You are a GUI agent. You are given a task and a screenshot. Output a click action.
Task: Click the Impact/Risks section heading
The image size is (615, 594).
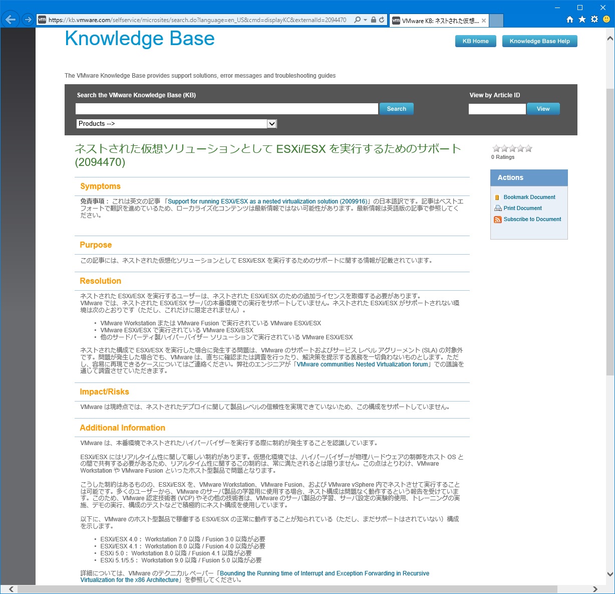coord(104,392)
